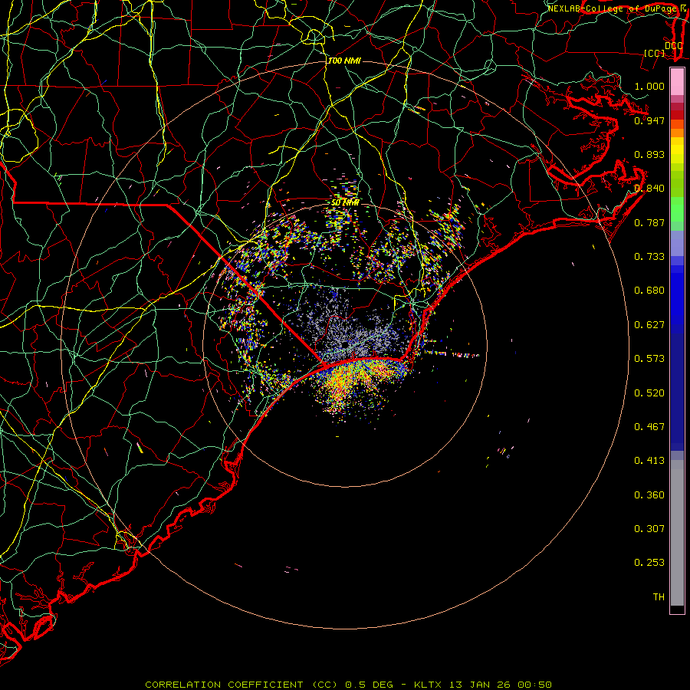Click the 0.307 color scale label
Screen dimensions: 690x690
[x=649, y=529]
